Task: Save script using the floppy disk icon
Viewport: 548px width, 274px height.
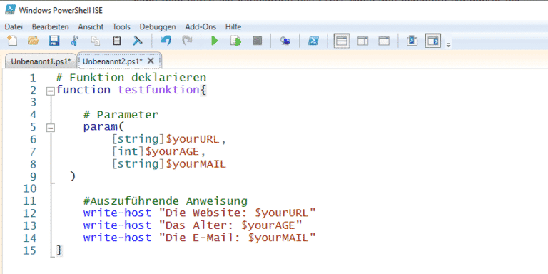Action: pyautogui.click(x=54, y=41)
